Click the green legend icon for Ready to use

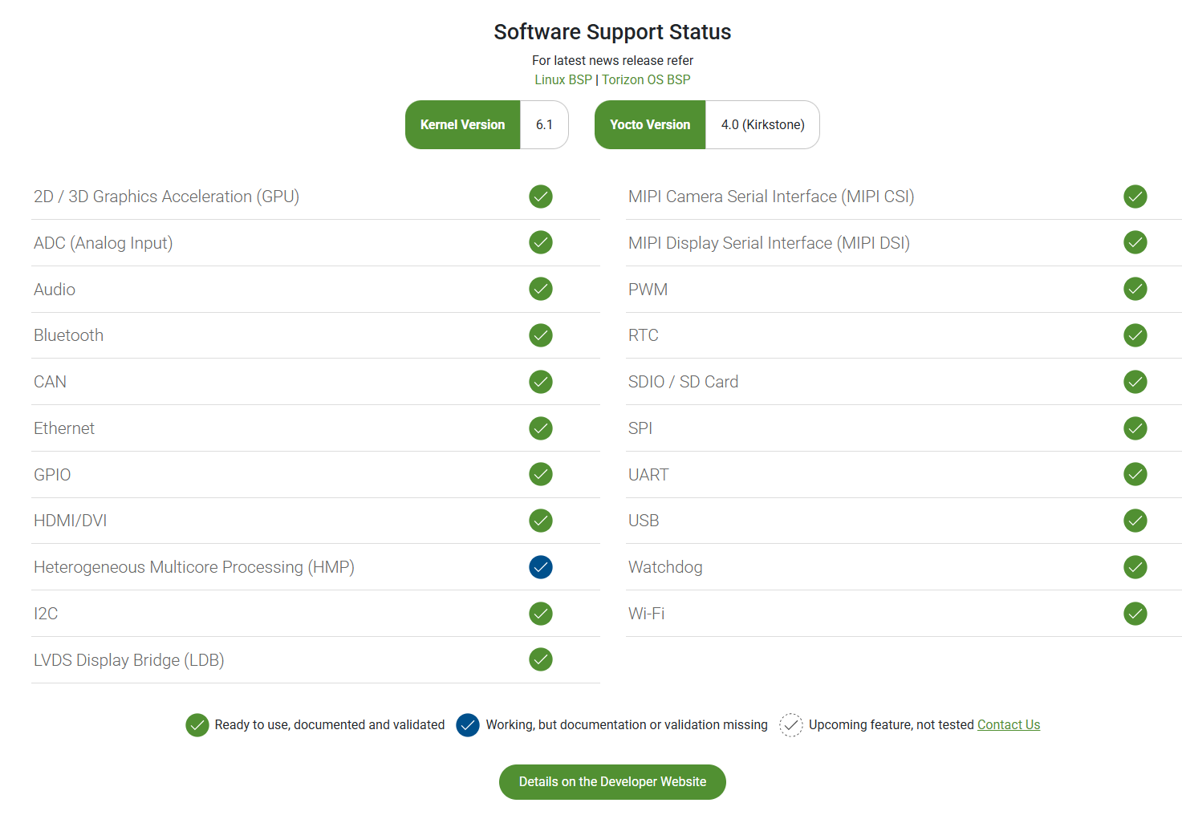pyautogui.click(x=197, y=725)
